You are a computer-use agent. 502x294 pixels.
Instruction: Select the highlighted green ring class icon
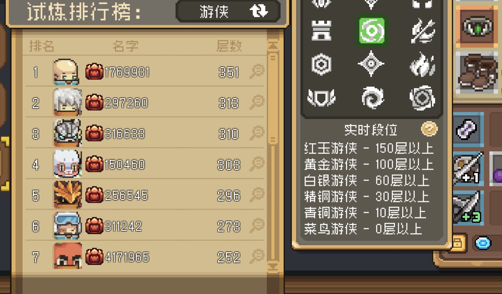[372, 31]
